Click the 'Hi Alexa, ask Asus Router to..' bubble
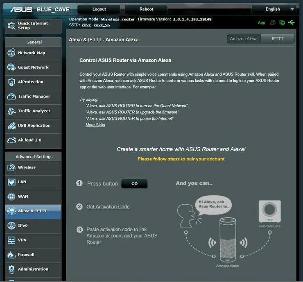 tap(214, 205)
